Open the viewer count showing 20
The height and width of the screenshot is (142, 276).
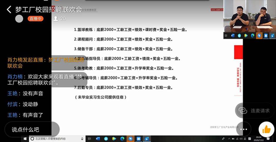pos(60,19)
